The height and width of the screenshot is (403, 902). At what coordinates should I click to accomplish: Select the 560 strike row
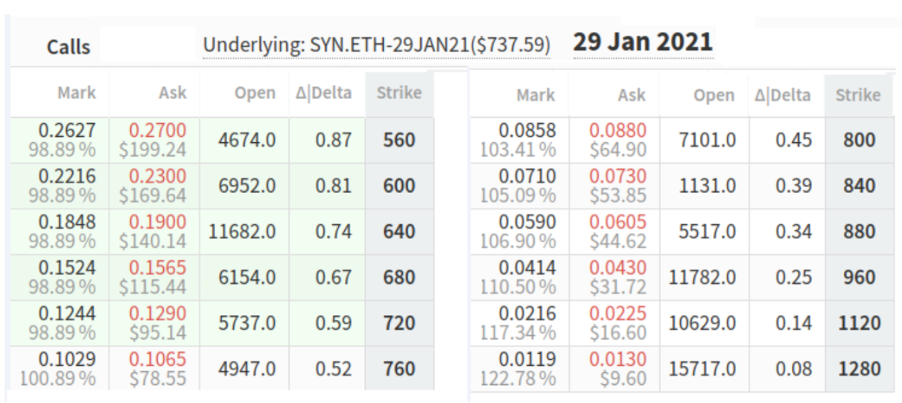click(x=398, y=140)
